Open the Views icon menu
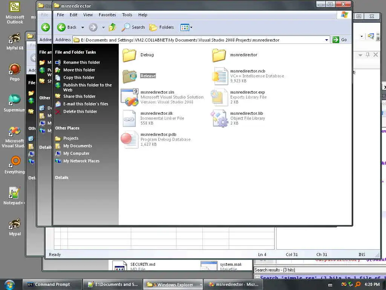The width and height of the screenshot is (386, 290). [185, 27]
